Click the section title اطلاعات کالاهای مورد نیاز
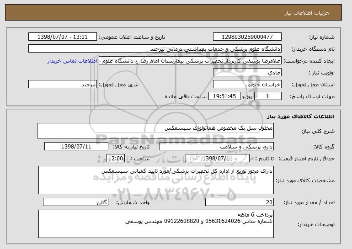Image resolution: width=352 pixels, height=249 pixels. coord(301,117)
